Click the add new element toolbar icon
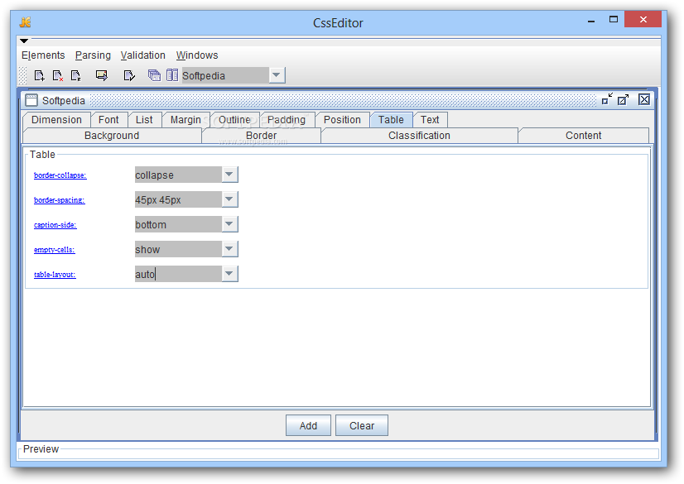 pos(39,76)
